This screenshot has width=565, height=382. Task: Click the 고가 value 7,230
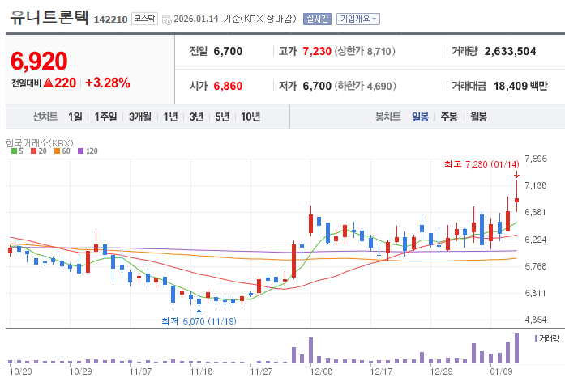coord(317,52)
